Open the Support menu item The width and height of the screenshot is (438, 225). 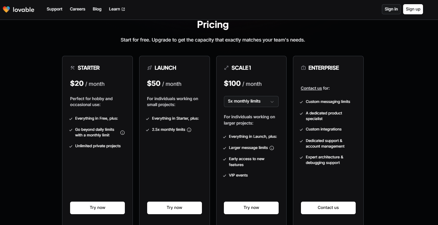click(54, 9)
